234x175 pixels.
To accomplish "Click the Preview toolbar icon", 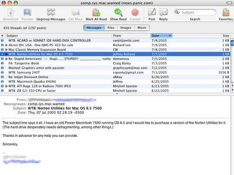I will 27,12.
